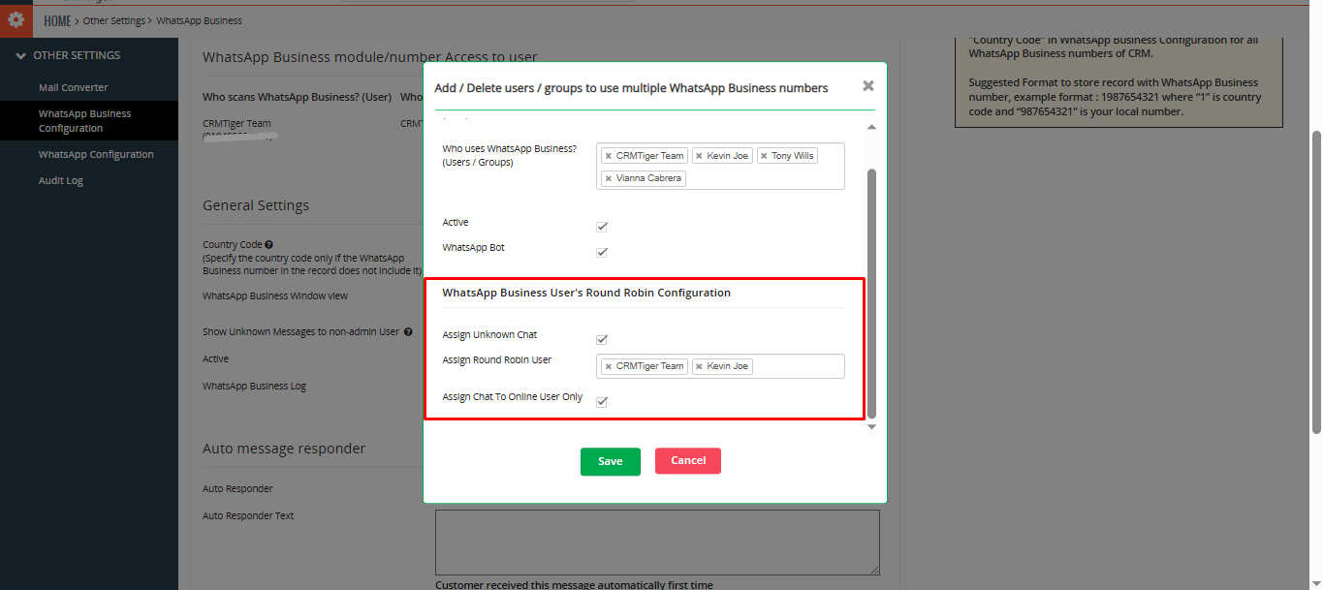This screenshot has height=590, width=1323.
Task: Remove Tony Wills tag
Action: 764,156
